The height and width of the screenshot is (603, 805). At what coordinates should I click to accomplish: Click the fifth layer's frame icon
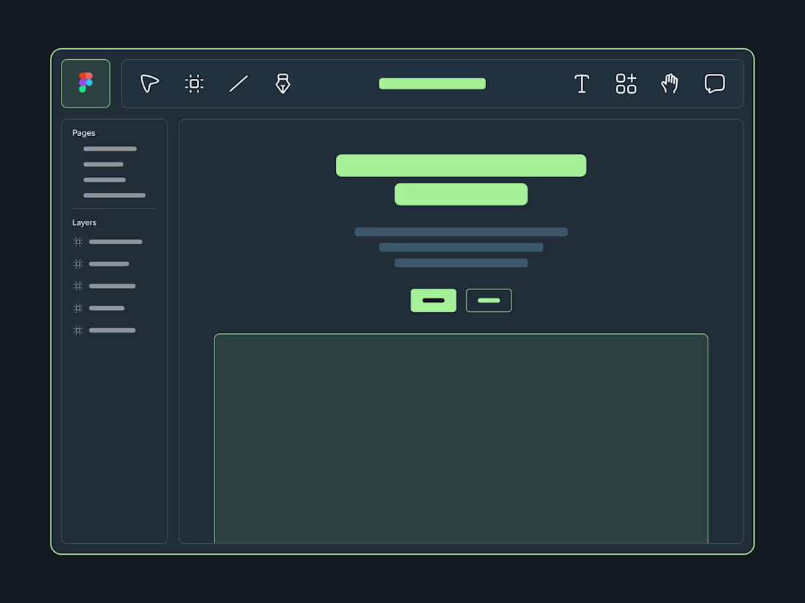[78, 330]
